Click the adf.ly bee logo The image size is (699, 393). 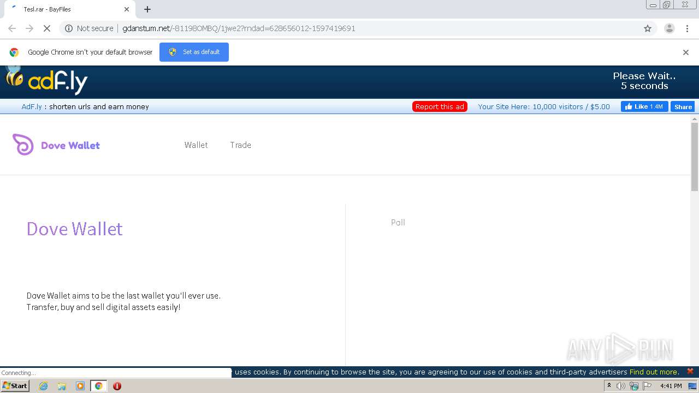[x=46, y=81]
